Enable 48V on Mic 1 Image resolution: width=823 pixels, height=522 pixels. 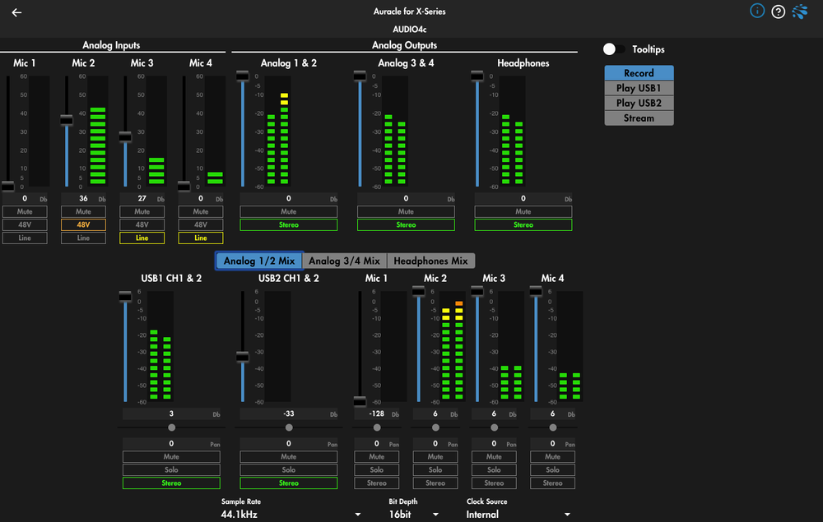pyautogui.click(x=25, y=224)
